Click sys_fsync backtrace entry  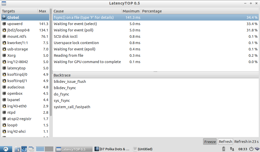(x=62, y=101)
